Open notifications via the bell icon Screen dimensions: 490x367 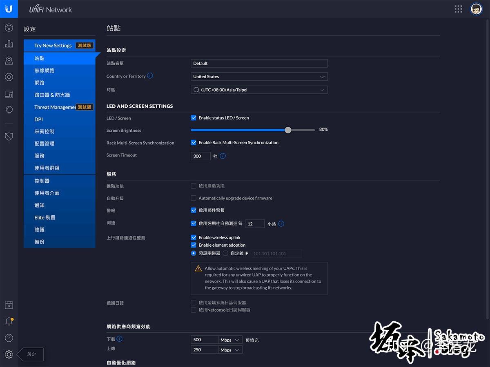[x=9, y=321]
